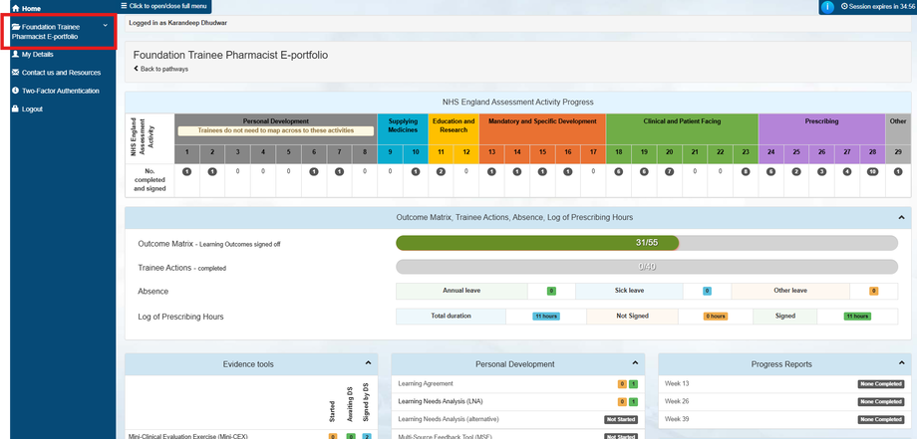Collapse the Outcome Matrix section panel
Image resolution: width=917 pixels, height=439 pixels.
(x=901, y=217)
